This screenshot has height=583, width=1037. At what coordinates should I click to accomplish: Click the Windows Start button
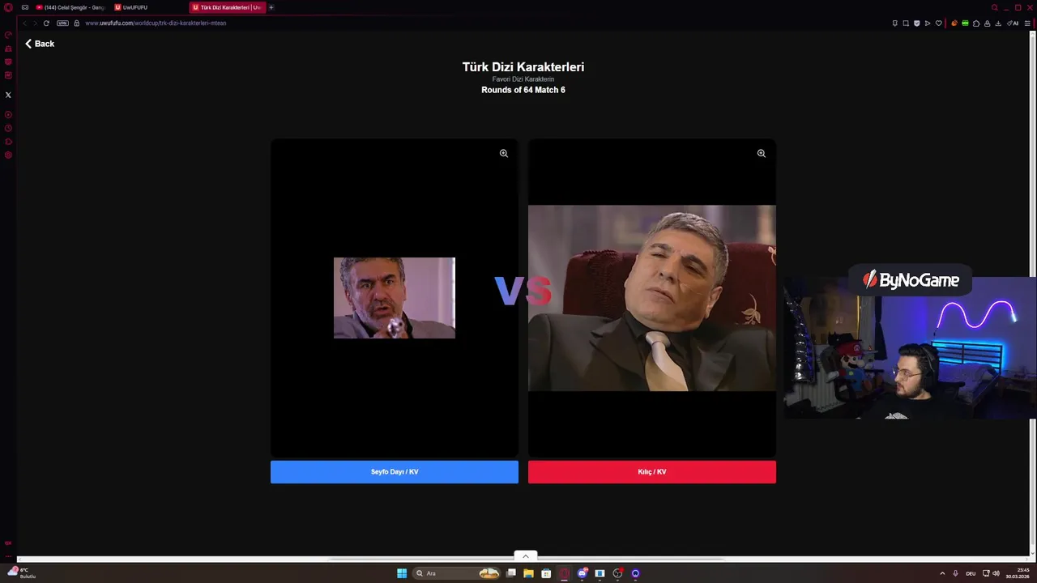tap(402, 573)
